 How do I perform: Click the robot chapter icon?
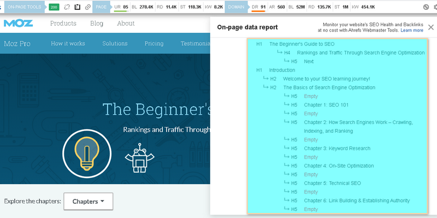click(140, 158)
